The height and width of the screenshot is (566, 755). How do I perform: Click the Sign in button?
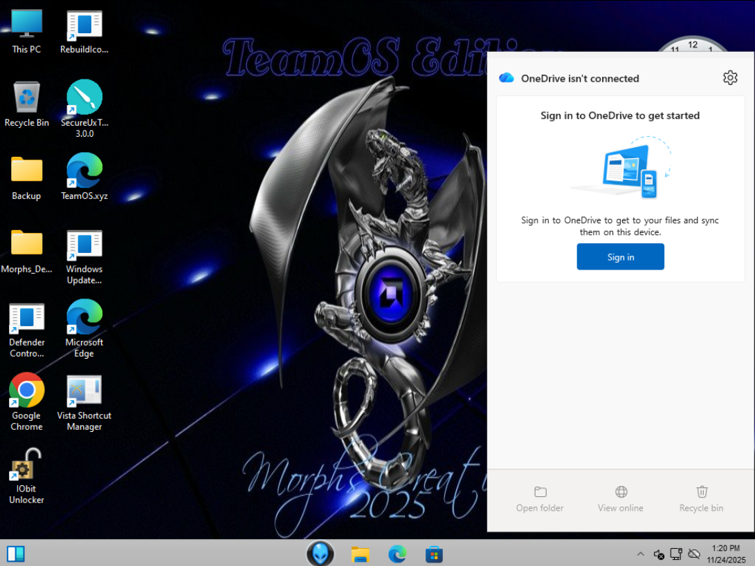tap(620, 257)
